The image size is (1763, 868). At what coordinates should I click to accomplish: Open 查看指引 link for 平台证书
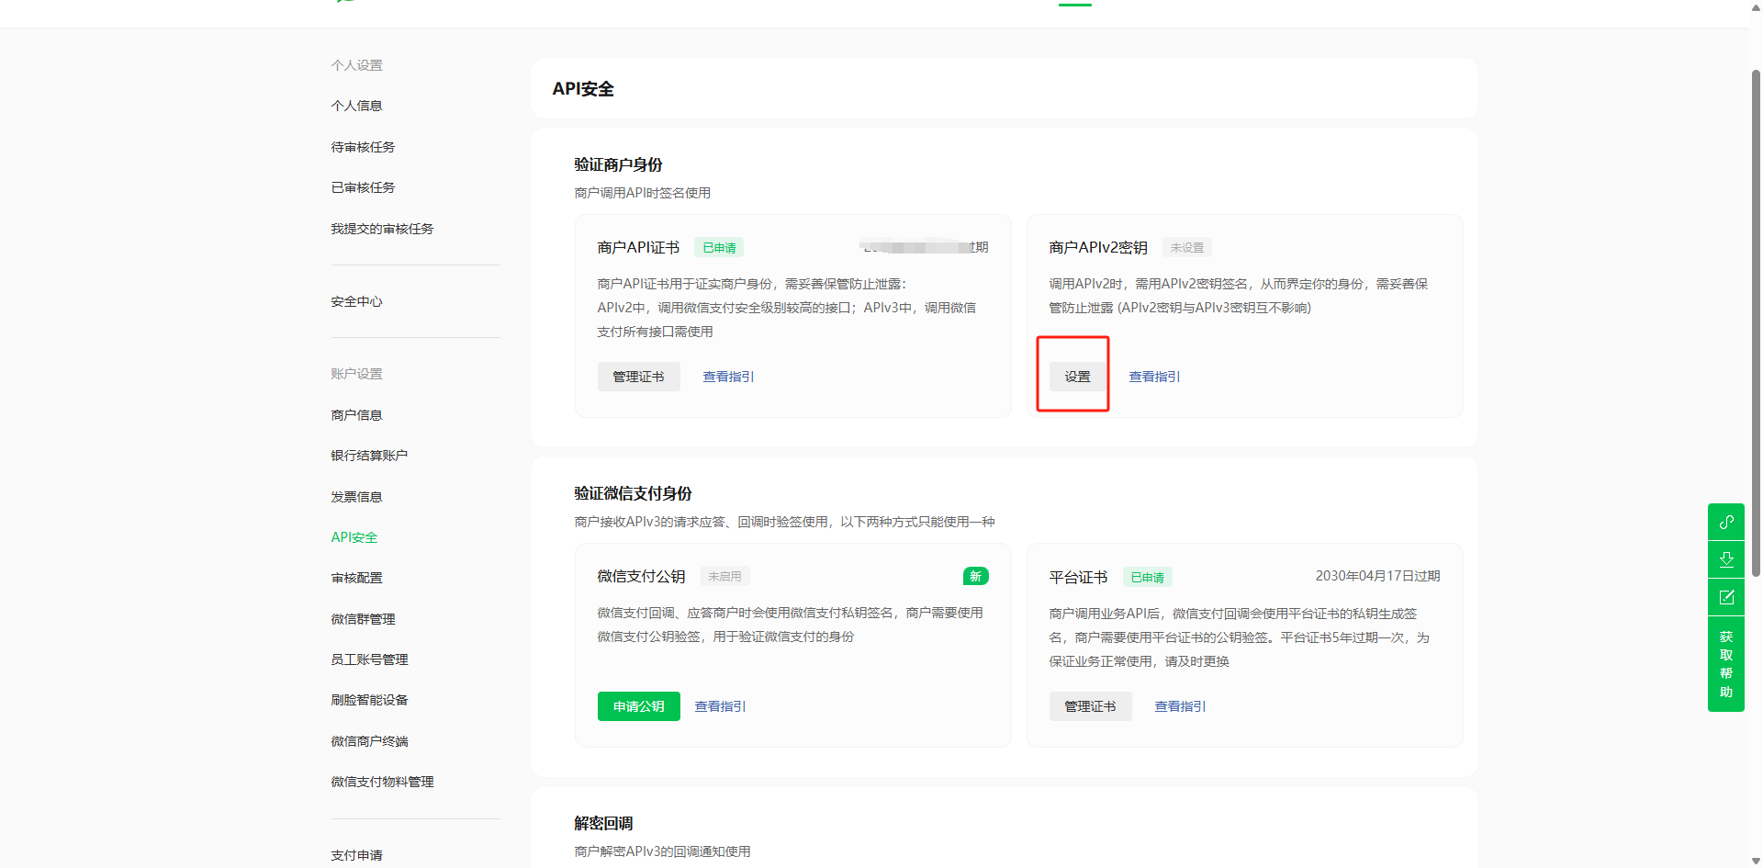pos(1180,706)
